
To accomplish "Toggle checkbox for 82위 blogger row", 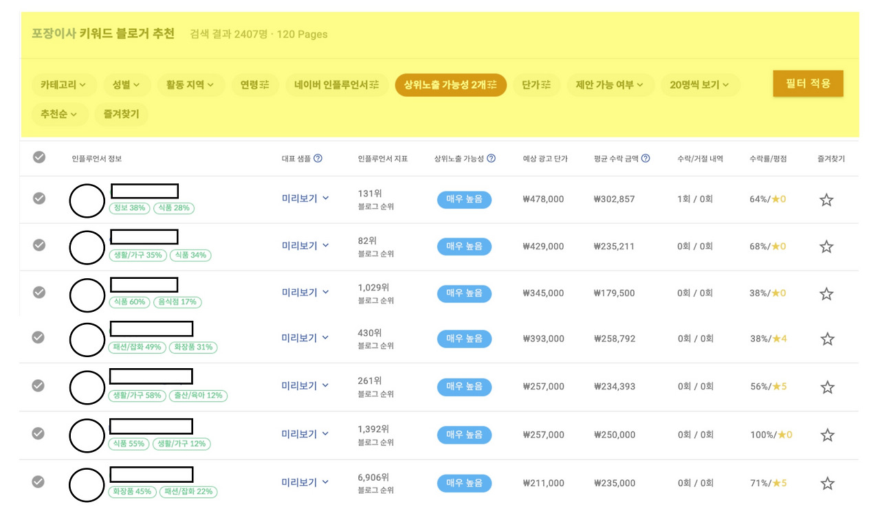I will [39, 245].
